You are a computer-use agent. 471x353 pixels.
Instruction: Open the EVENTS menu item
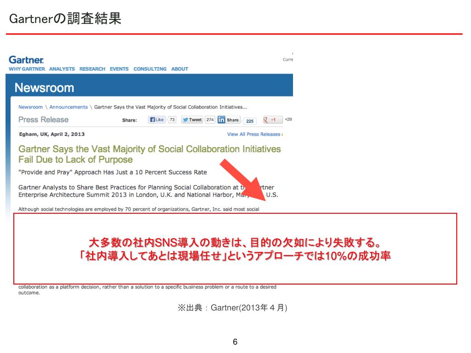pos(119,69)
